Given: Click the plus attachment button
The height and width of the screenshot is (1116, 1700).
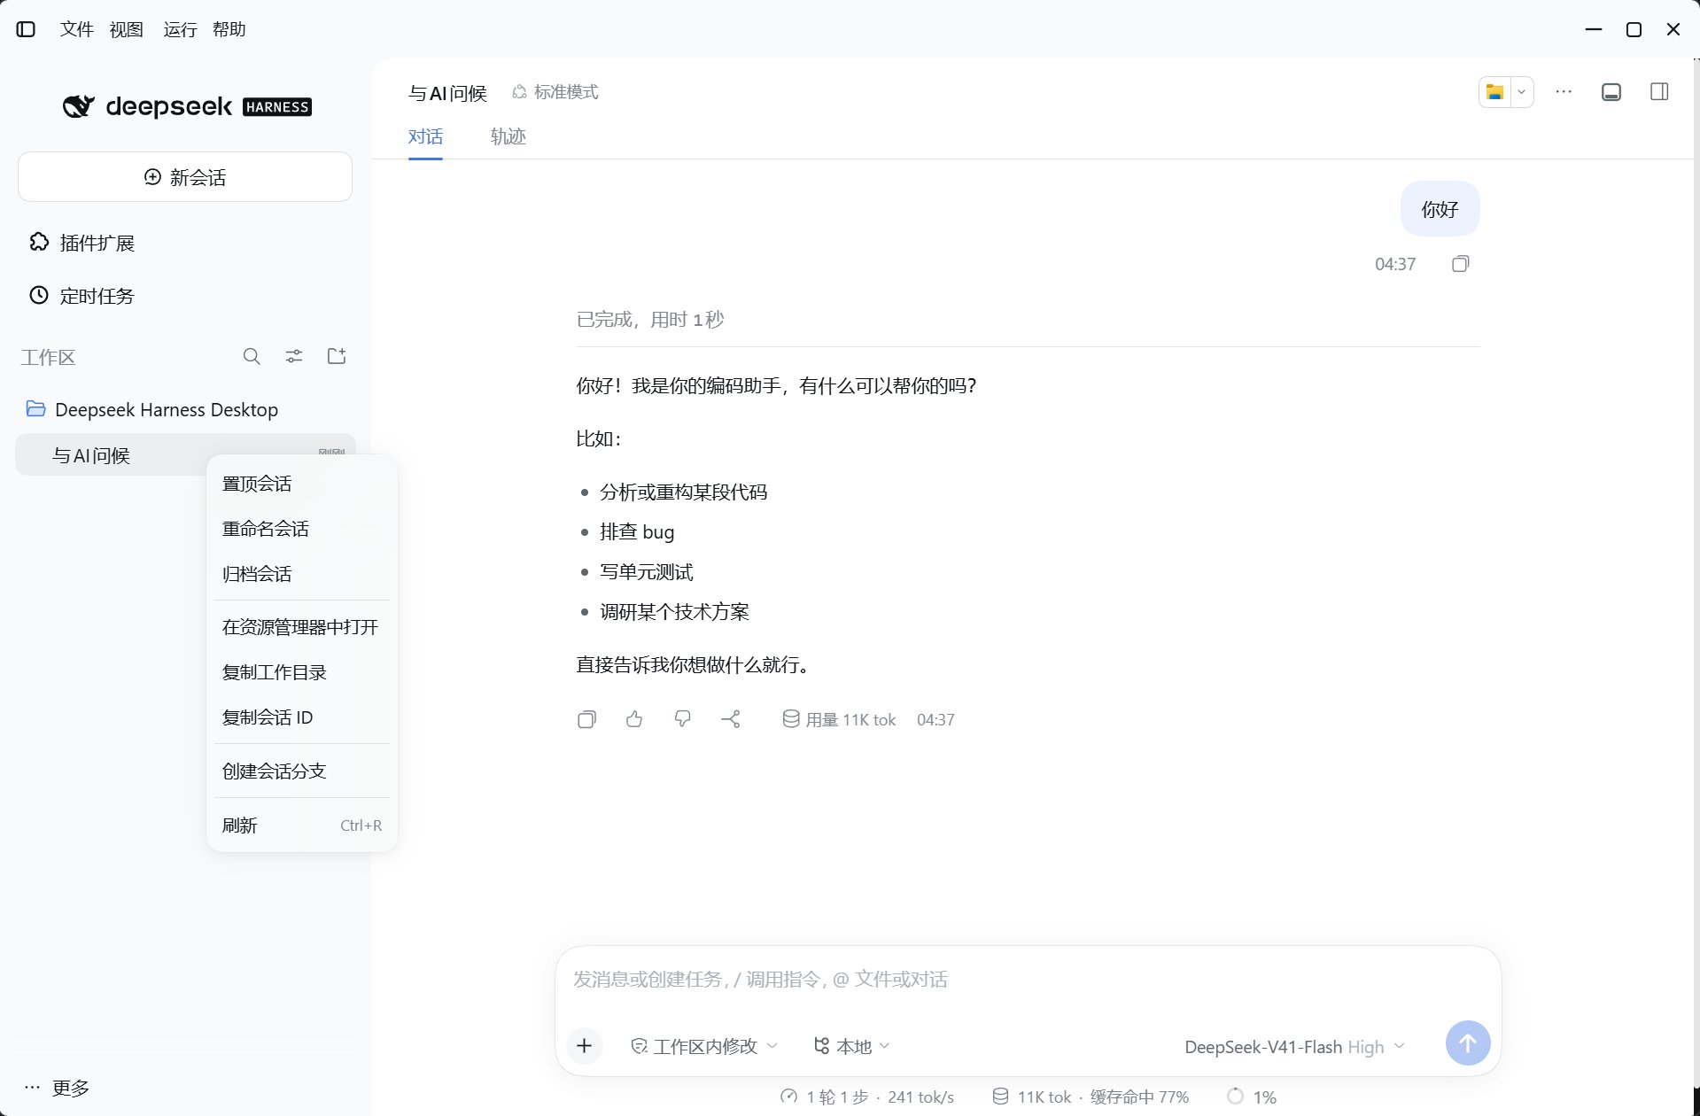Looking at the screenshot, I should coord(584,1046).
